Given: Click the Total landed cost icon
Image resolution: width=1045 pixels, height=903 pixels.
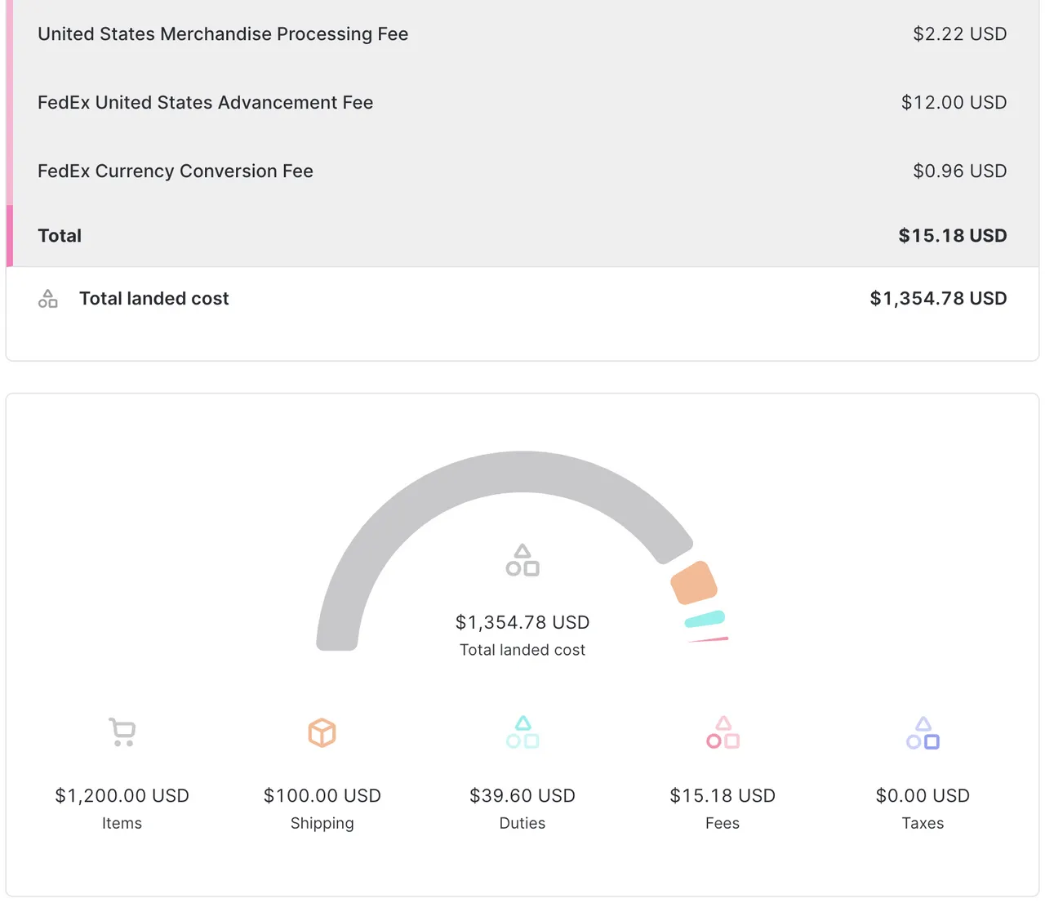Looking at the screenshot, I should 47,298.
